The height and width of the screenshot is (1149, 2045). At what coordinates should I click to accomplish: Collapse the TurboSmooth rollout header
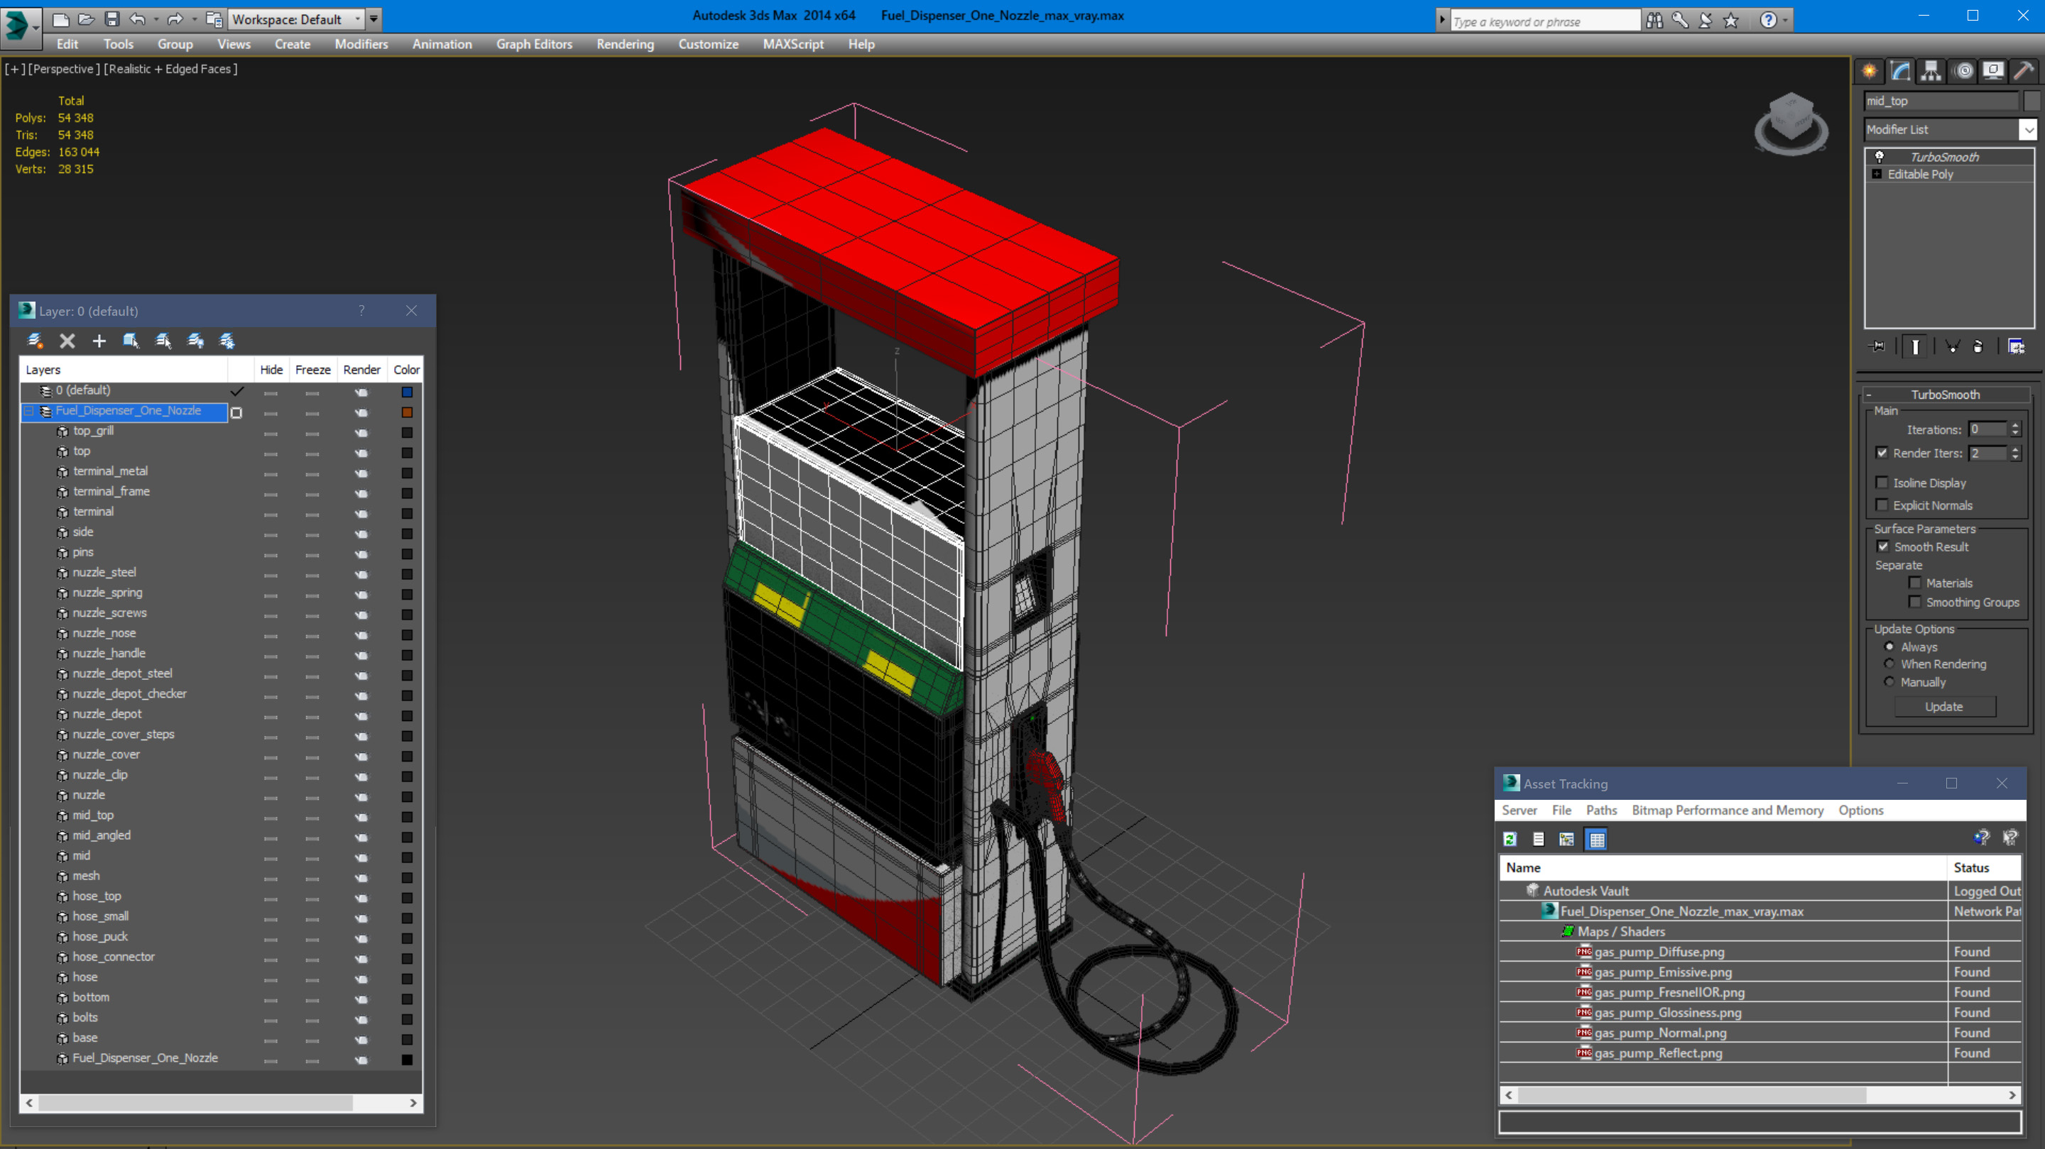(x=1945, y=395)
